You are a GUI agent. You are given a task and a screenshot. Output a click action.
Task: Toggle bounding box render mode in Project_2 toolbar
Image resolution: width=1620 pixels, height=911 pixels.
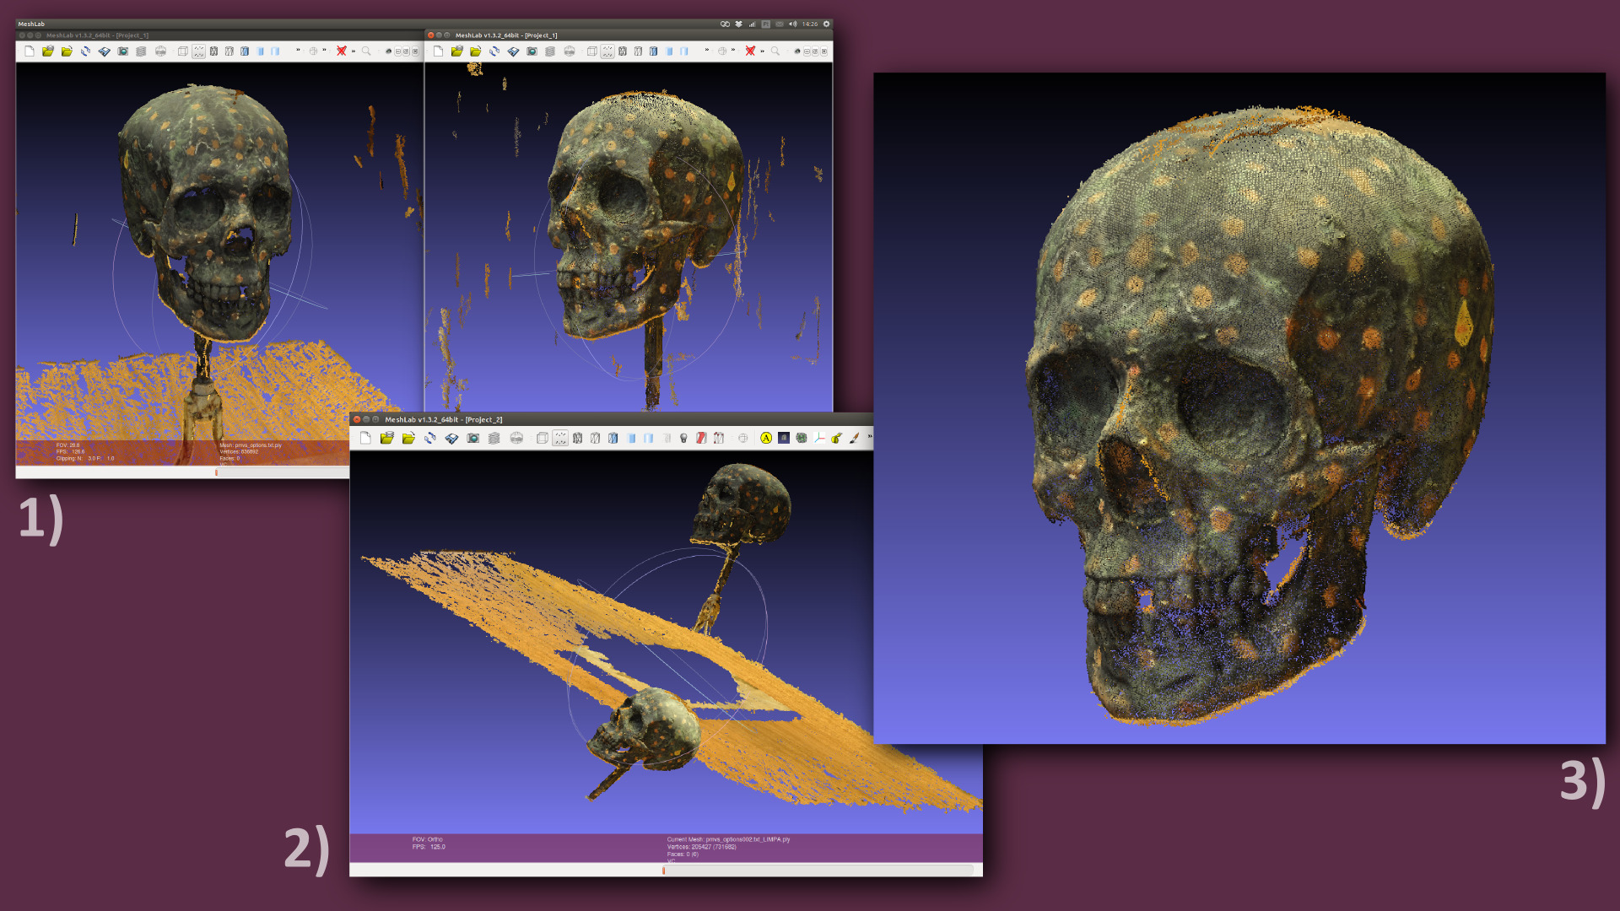click(542, 438)
